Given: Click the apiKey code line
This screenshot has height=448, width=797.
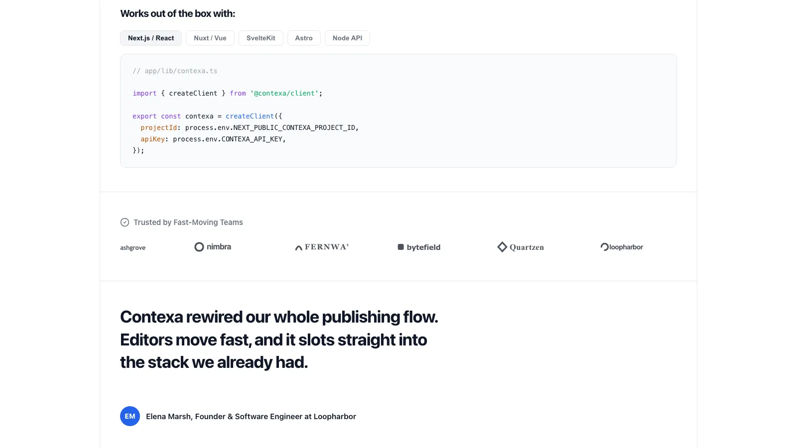Looking at the screenshot, I should (x=213, y=139).
